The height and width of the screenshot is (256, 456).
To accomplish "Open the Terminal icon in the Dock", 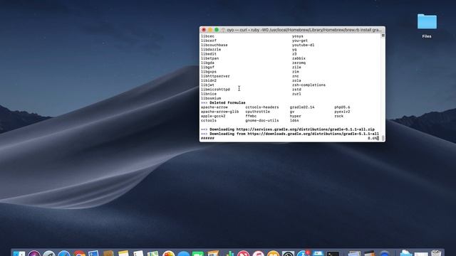I will click(x=333, y=254).
